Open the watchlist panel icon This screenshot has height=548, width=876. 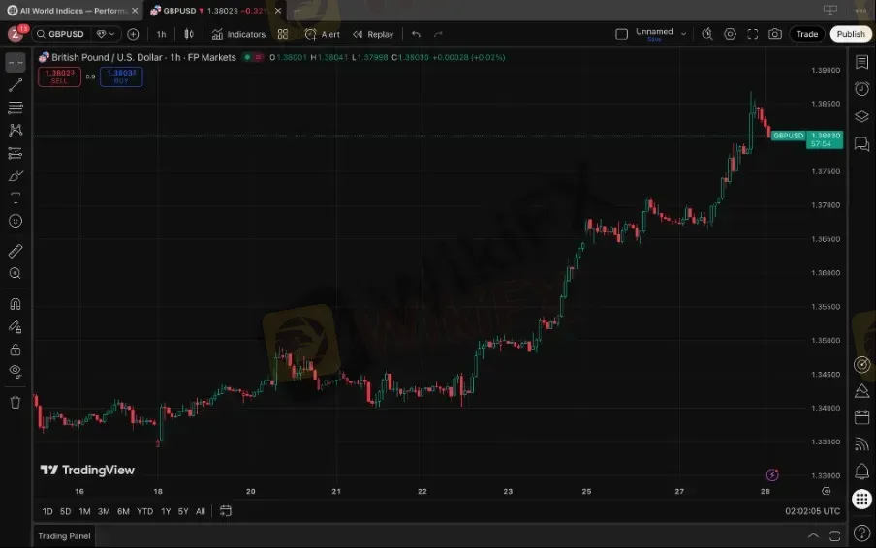pyautogui.click(x=862, y=63)
